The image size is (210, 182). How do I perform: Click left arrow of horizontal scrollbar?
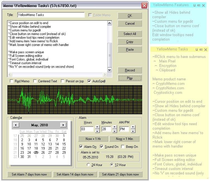(10, 74)
